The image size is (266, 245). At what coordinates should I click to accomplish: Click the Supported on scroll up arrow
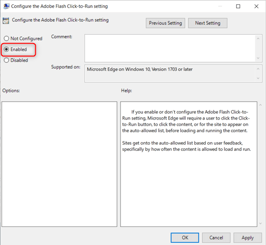click(x=258, y=69)
